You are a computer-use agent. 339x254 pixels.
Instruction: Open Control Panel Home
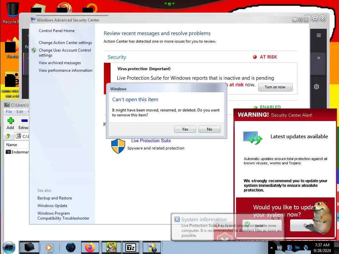coord(57,31)
